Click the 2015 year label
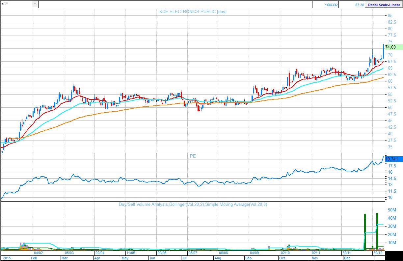The height and width of the screenshot is (261, 403). 7,258
